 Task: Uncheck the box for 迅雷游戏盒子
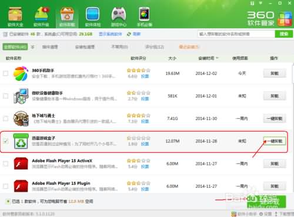[6, 141]
